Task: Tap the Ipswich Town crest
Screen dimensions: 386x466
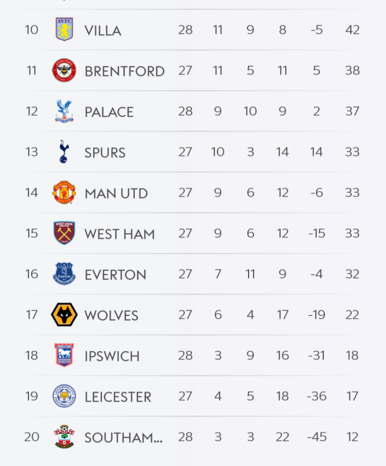Action: pos(63,355)
